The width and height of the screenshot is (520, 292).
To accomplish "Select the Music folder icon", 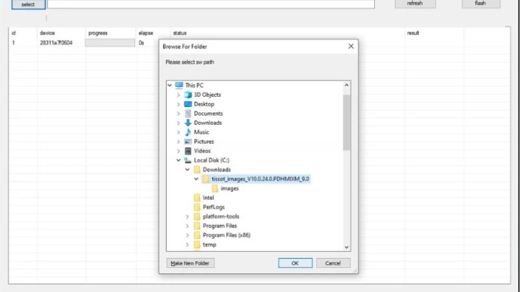I will pyautogui.click(x=188, y=132).
